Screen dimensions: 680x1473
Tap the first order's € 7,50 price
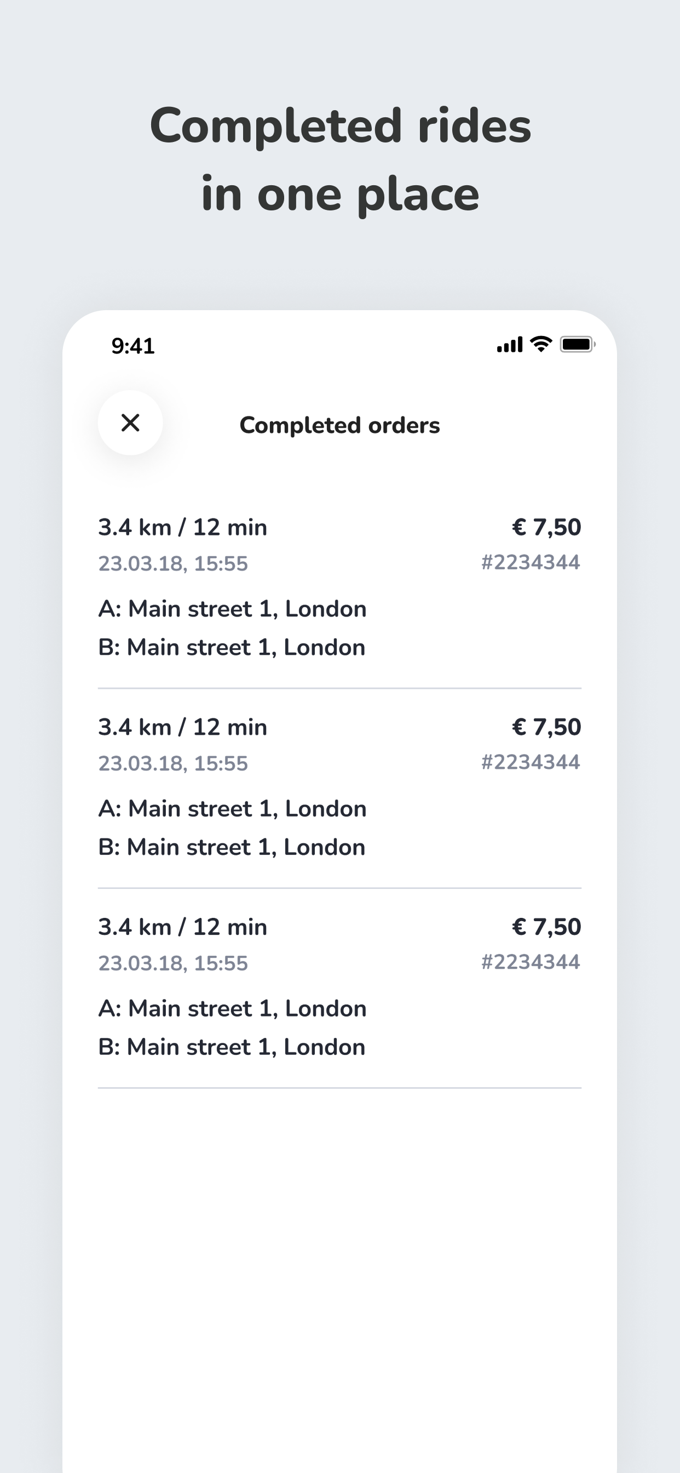[546, 527]
